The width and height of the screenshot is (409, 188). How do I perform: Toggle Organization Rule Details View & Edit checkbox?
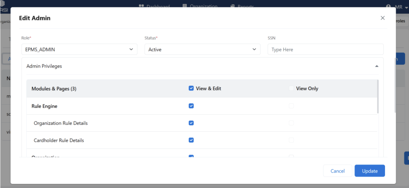[x=191, y=123]
